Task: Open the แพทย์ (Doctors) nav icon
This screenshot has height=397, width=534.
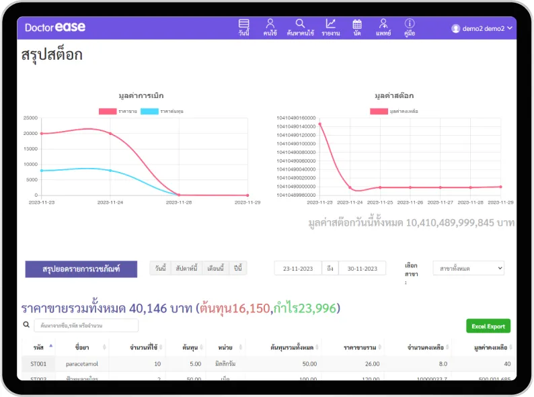Action: click(383, 27)
